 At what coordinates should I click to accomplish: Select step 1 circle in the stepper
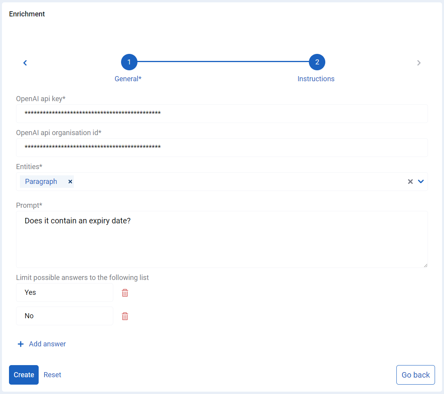click(129, 62)
